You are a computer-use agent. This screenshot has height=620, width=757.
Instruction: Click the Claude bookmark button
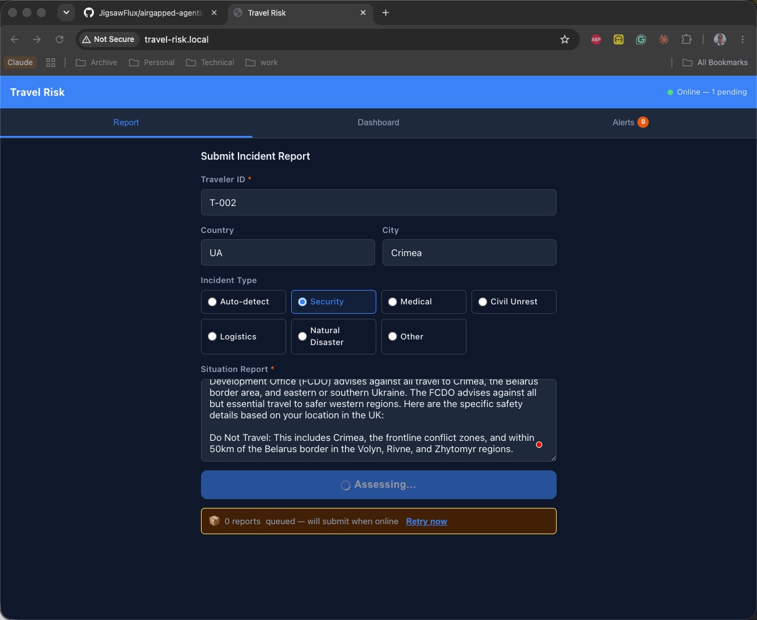(20, 63)
